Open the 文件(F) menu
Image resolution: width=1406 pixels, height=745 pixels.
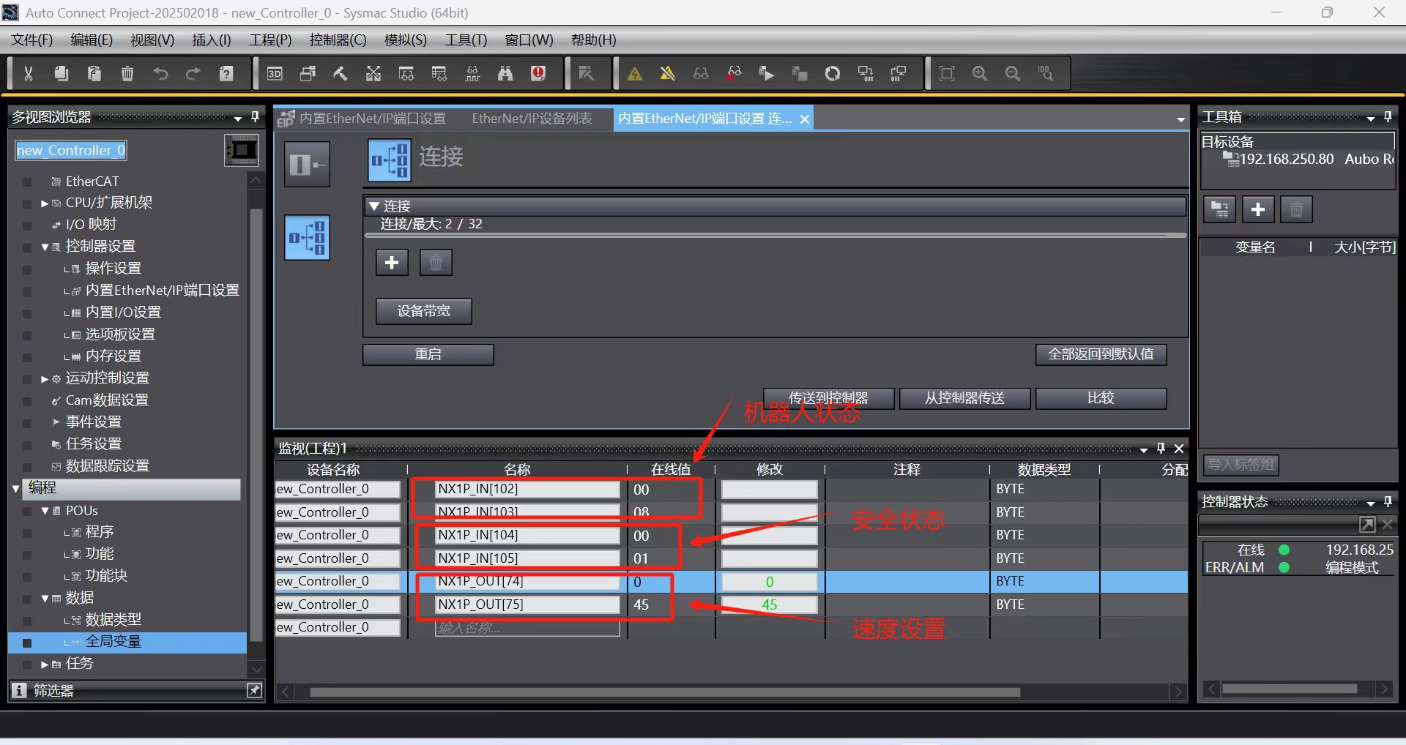(32, 40)
